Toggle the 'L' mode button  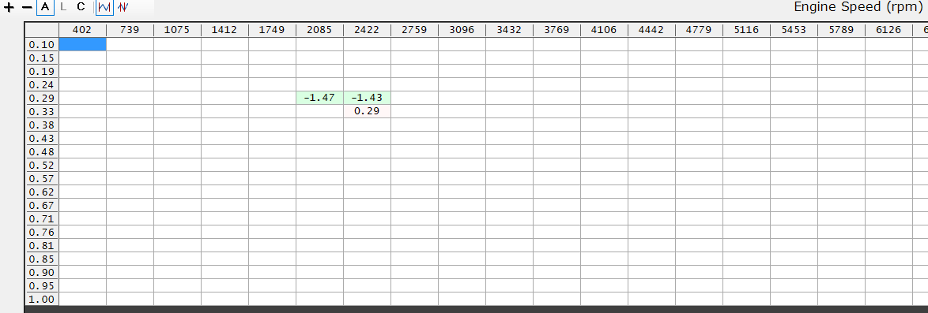click(63, 8)
